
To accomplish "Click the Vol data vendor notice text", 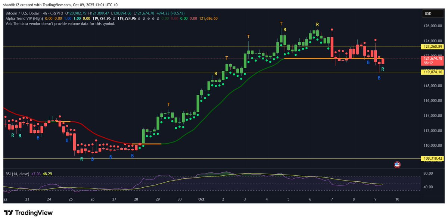I will pyautogui.click(x=60, y=23).
